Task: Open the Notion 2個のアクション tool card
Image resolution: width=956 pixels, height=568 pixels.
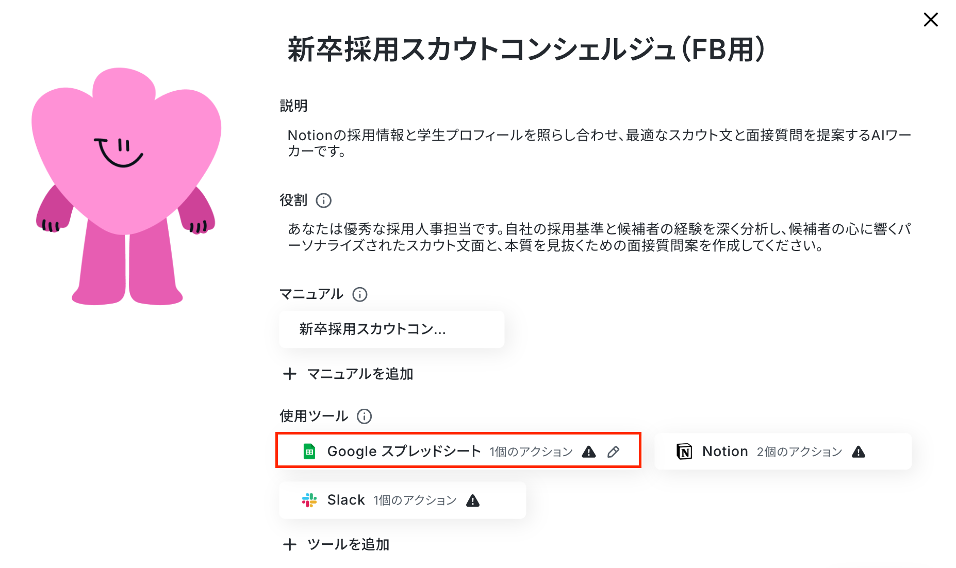Action: (783, 452)
